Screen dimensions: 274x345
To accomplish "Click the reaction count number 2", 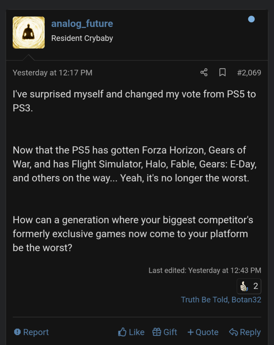I will click(256, 287).
